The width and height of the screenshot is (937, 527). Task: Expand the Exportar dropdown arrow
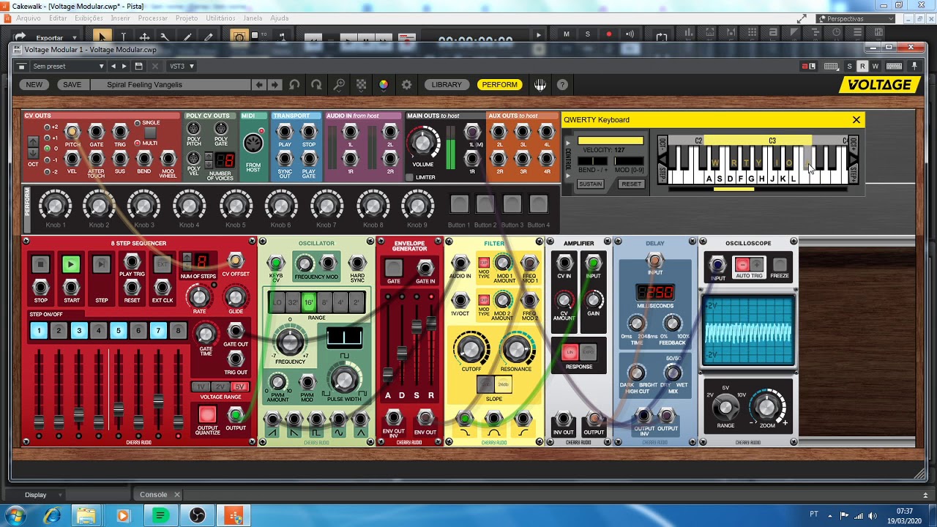point(74,37)
